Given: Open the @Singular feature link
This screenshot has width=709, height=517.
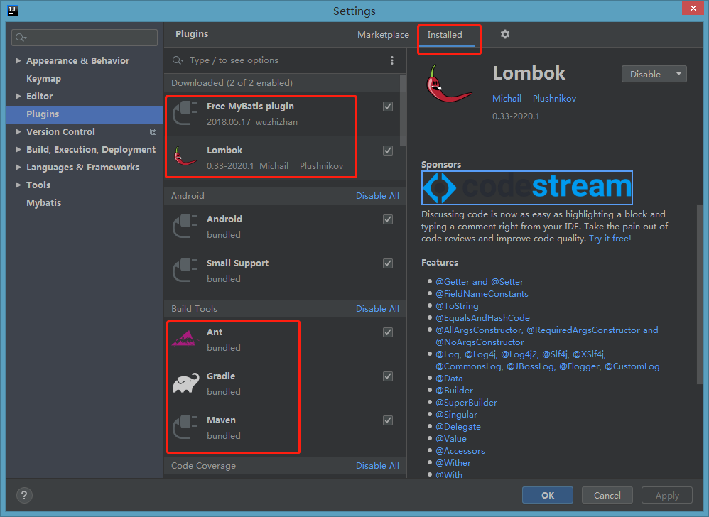Looking at the screenshot, I should click(456, 415).
